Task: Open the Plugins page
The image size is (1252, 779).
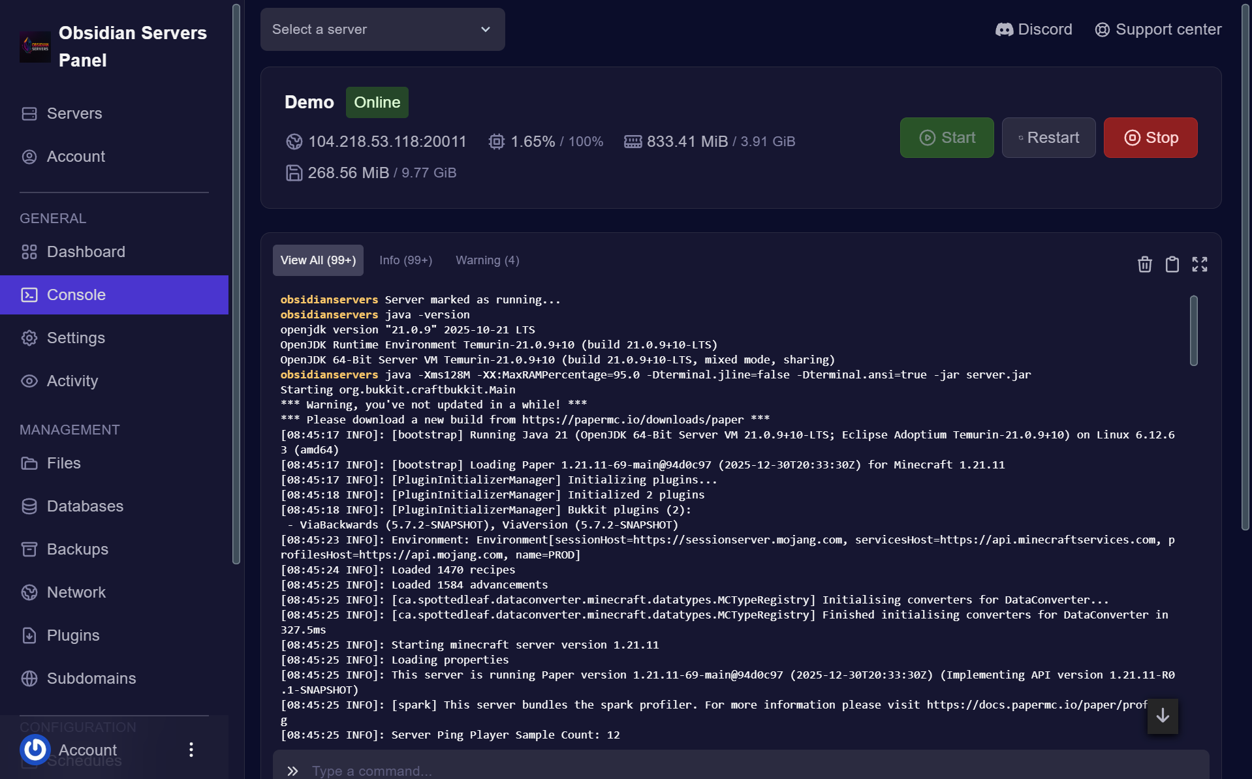Action: [72, 635]
